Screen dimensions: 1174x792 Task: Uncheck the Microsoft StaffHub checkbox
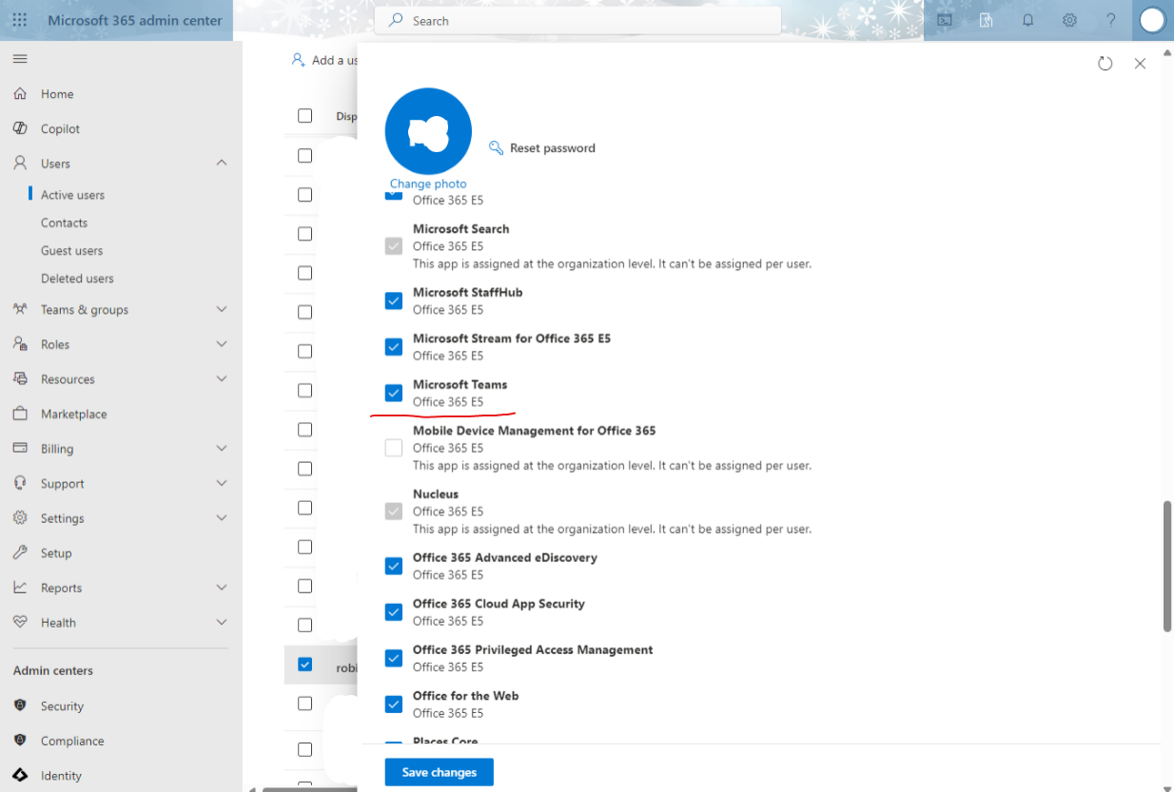tap(394, 300)
